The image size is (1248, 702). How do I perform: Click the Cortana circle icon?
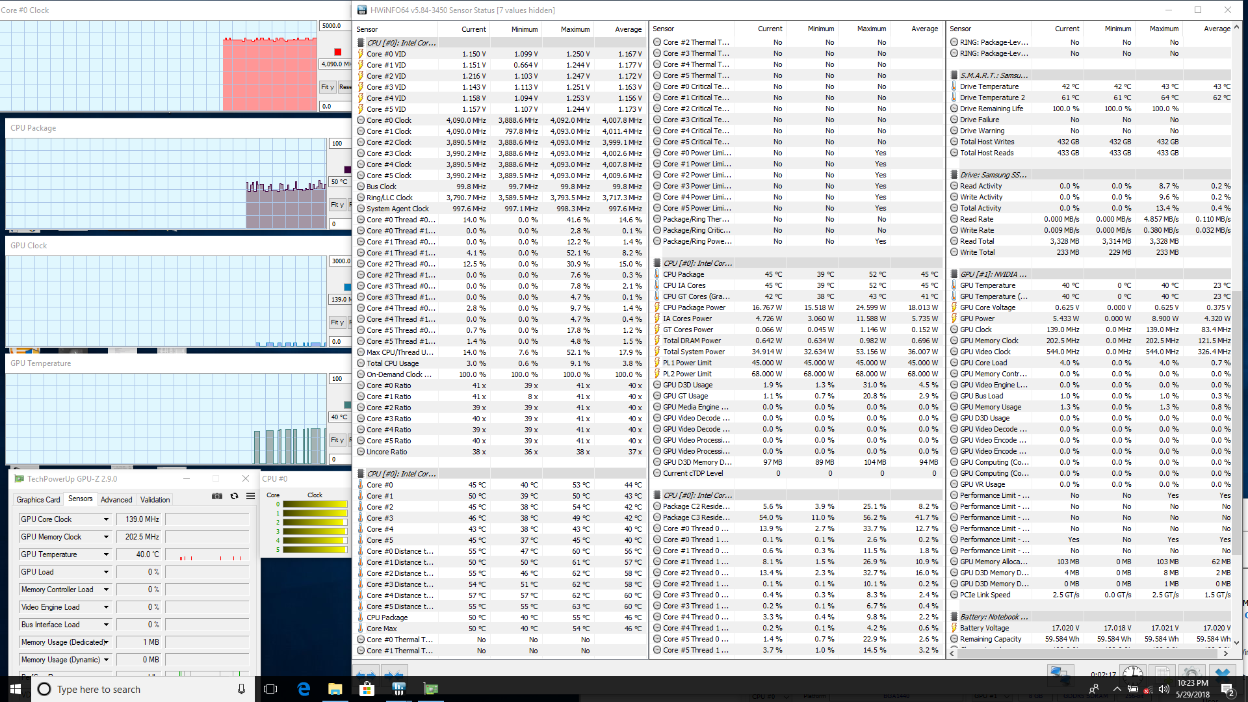pos(44,689)
